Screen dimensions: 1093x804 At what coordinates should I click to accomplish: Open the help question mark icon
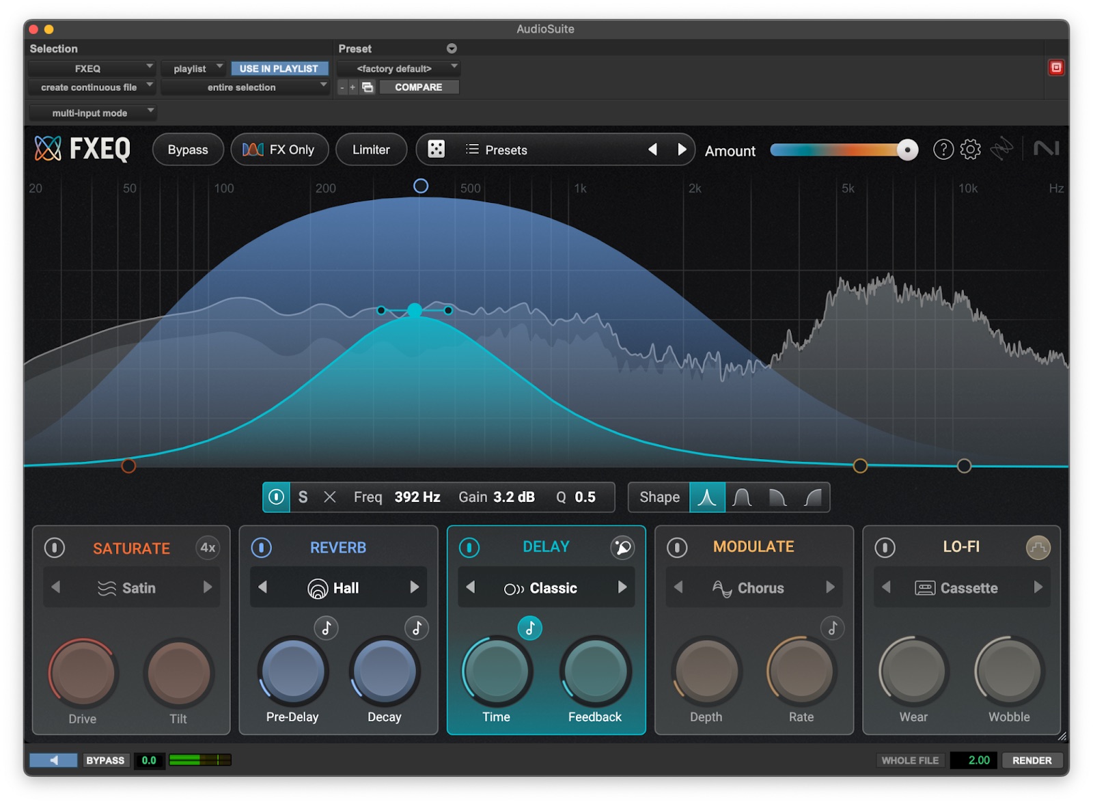coord(943,150)
